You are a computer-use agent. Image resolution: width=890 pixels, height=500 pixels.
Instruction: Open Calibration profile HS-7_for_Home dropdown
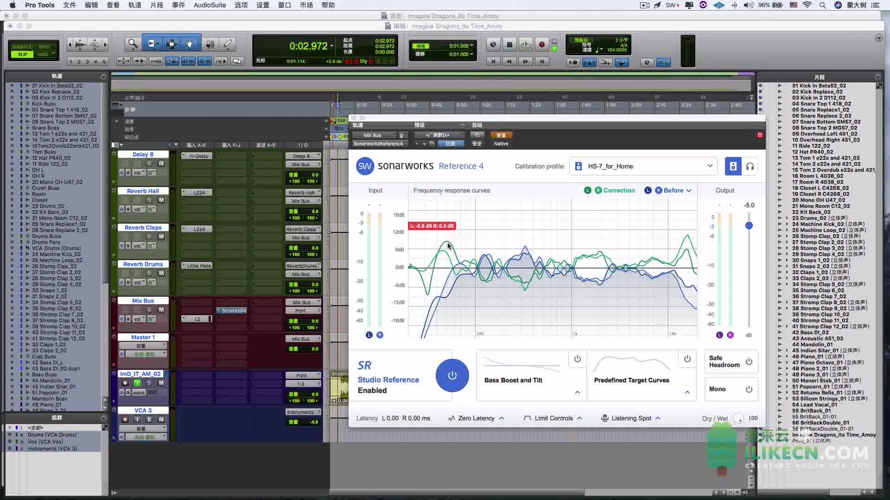643,166
